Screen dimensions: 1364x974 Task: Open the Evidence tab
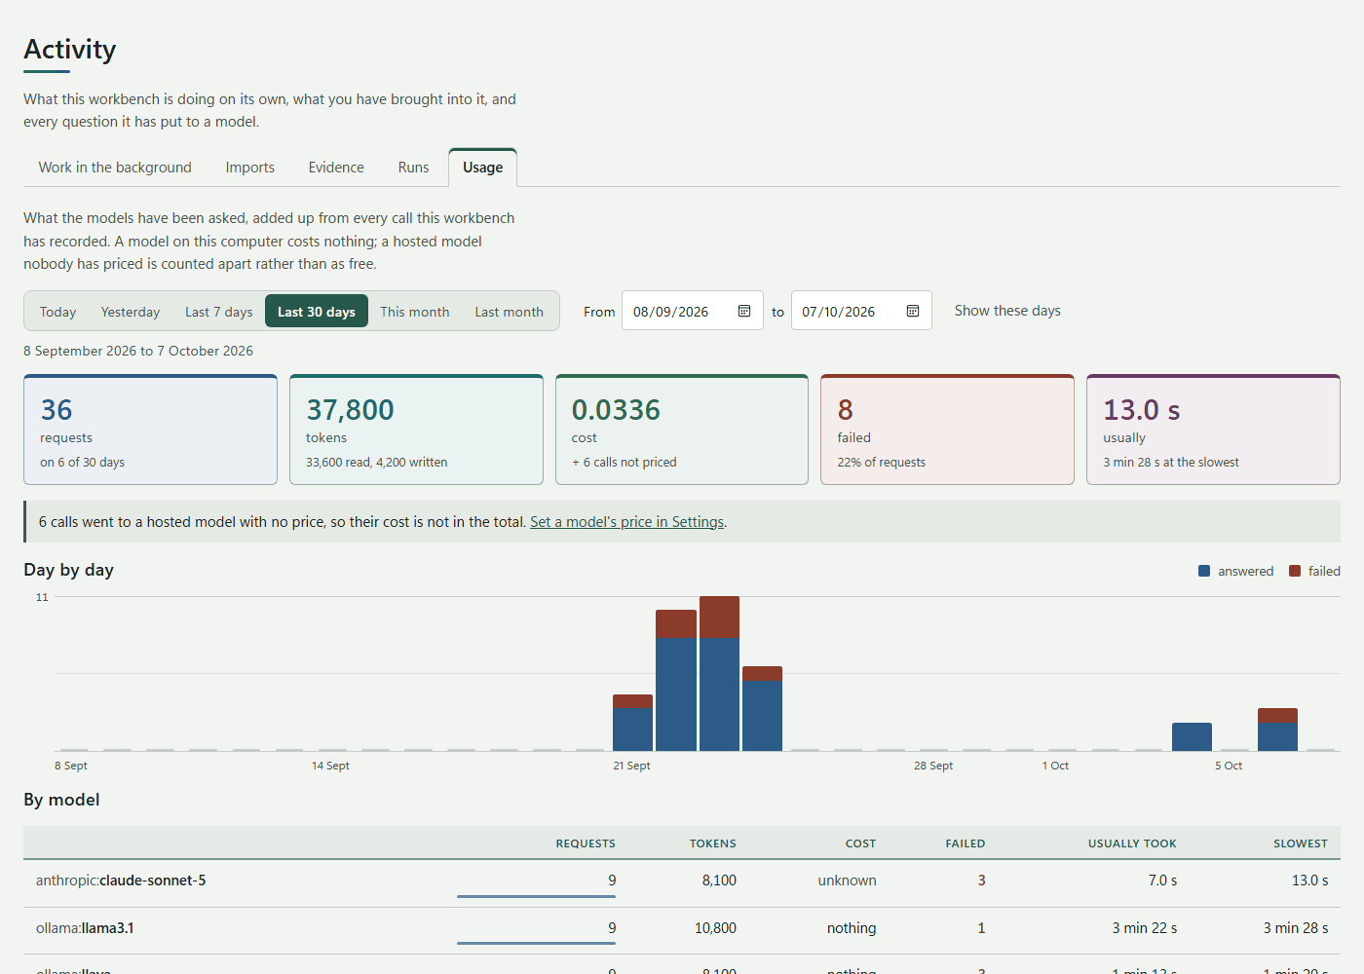(336, 168)
